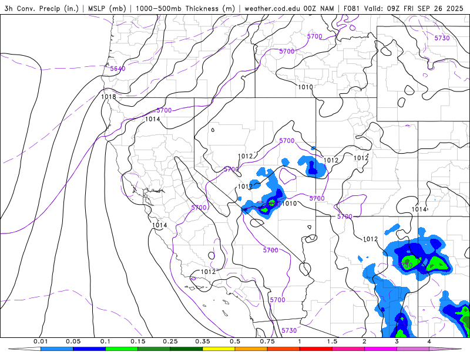Click the '1018' pressure contour label

109,97
